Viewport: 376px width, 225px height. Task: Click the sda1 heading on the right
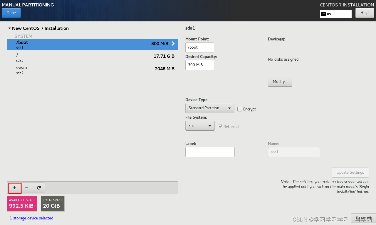190,28
